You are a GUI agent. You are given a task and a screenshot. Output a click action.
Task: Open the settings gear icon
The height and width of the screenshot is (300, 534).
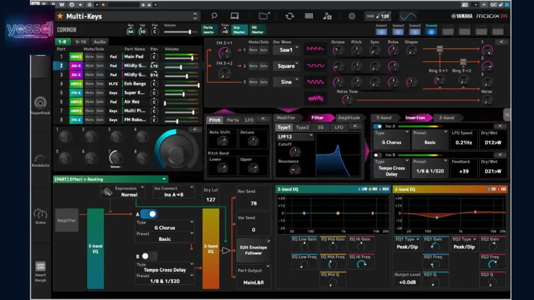click(351, 16)
